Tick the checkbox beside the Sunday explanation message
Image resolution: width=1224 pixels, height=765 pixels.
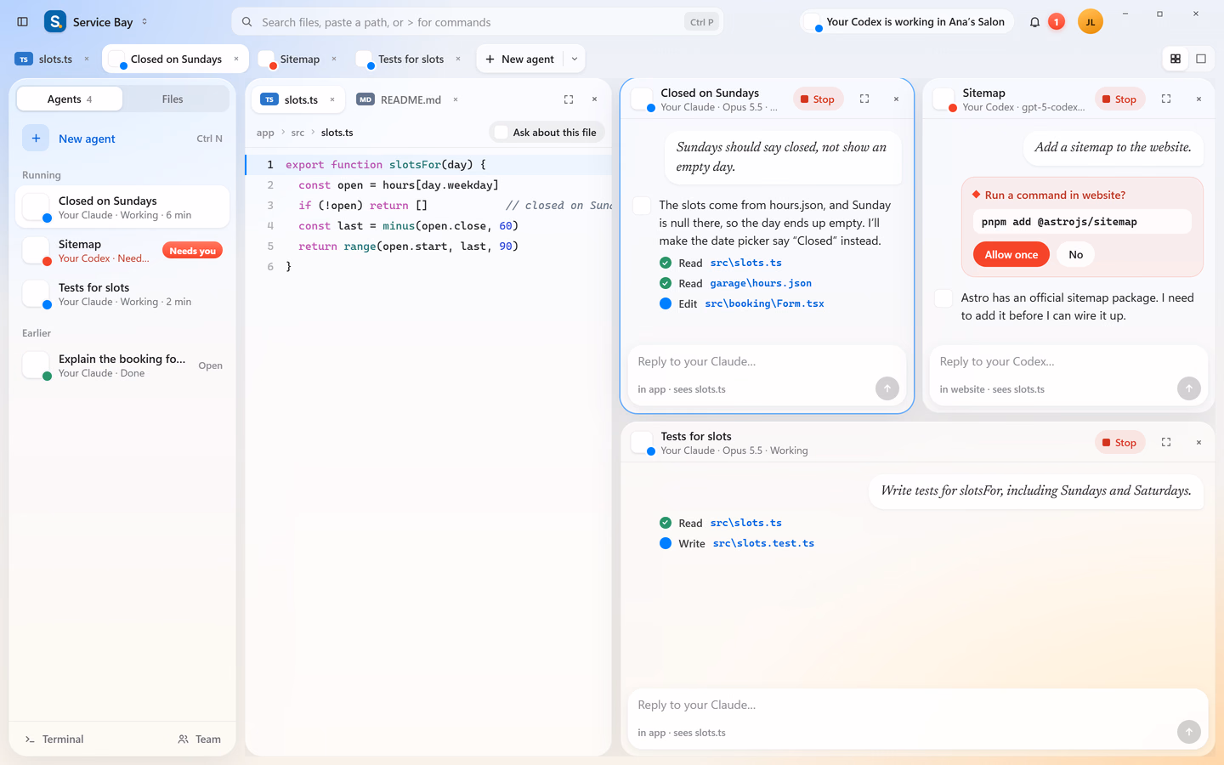point(643,205)
